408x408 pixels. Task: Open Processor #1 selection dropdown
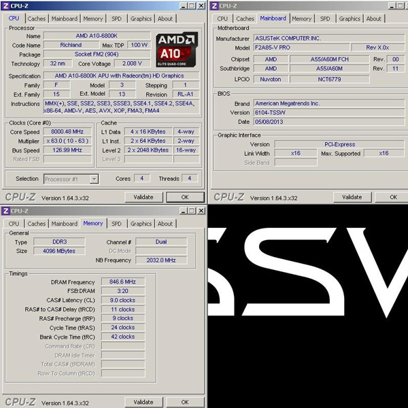(x=71, y=179)
